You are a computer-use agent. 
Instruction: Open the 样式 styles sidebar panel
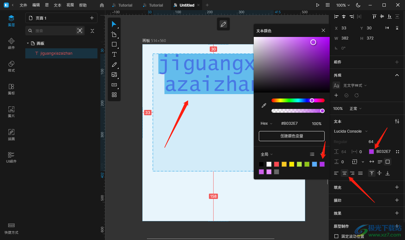(x=11, y=66)
